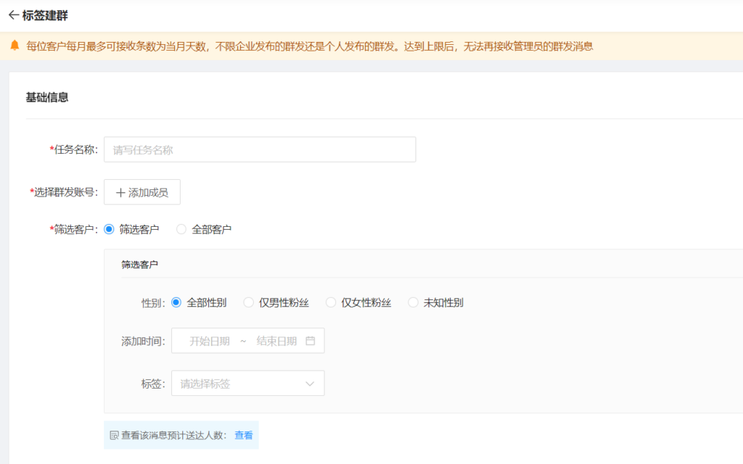Click the 基础信息 section heading
The height and width of the screenshot is (464, 743).
tap(47, 98)
